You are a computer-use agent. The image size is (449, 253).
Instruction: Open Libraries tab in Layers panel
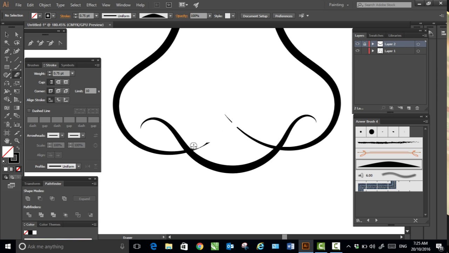[395, 35]
